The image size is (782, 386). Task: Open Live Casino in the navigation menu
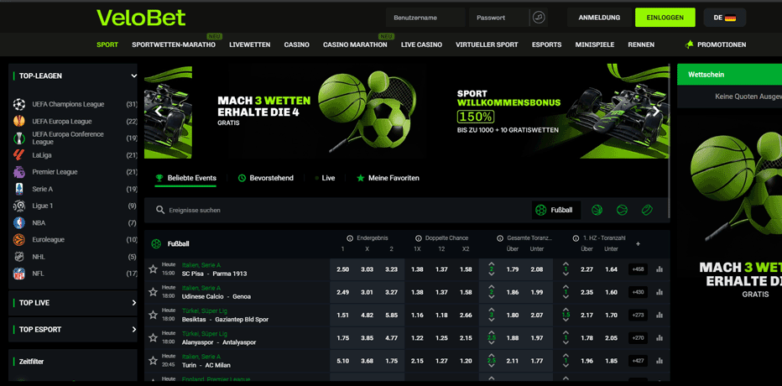pyautogui.click(x=421, y=44)
